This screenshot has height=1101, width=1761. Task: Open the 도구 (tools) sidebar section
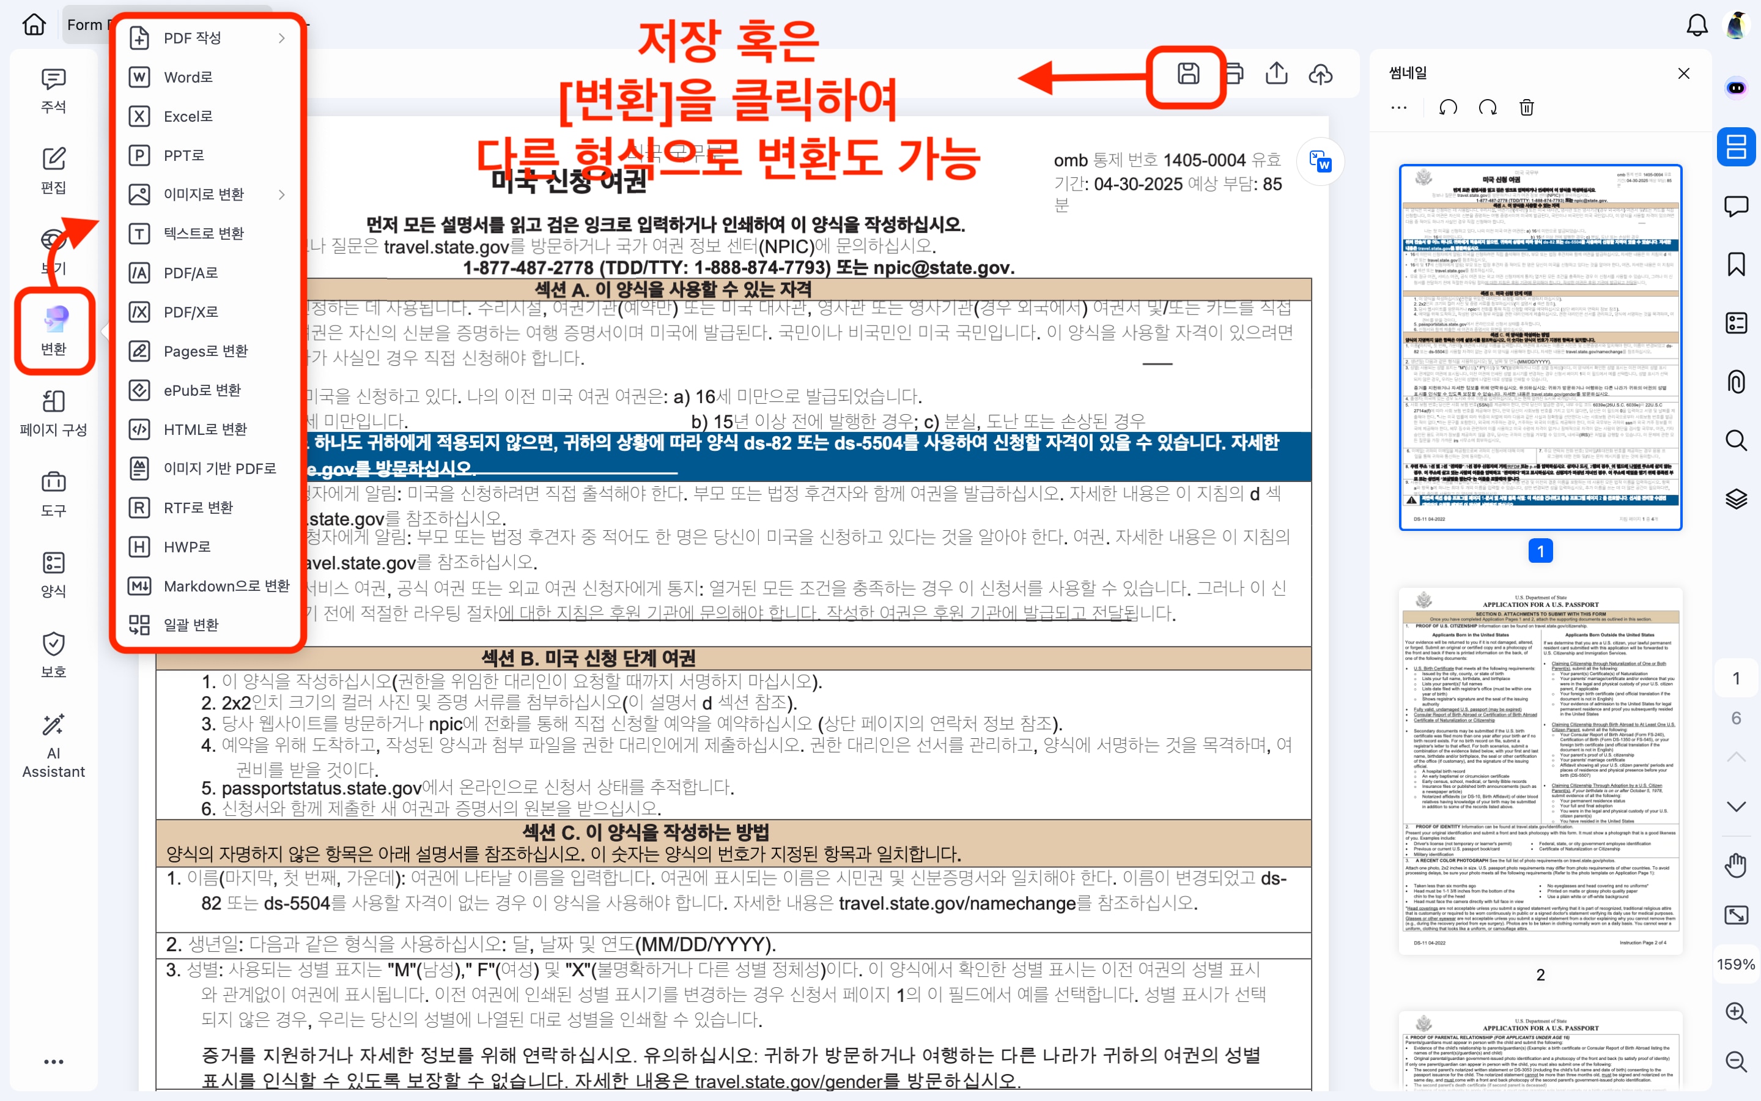click(53, 494)
